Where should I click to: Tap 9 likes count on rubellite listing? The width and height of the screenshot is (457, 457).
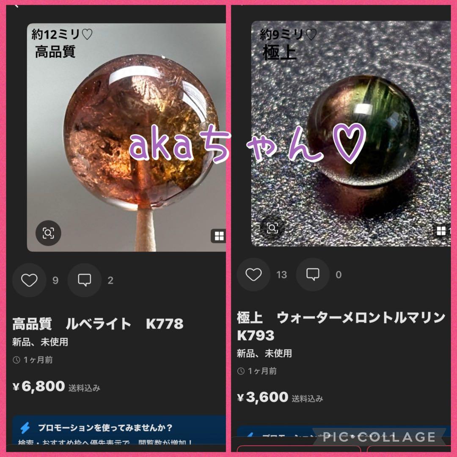pyautogui.click(x=55, y=281)
